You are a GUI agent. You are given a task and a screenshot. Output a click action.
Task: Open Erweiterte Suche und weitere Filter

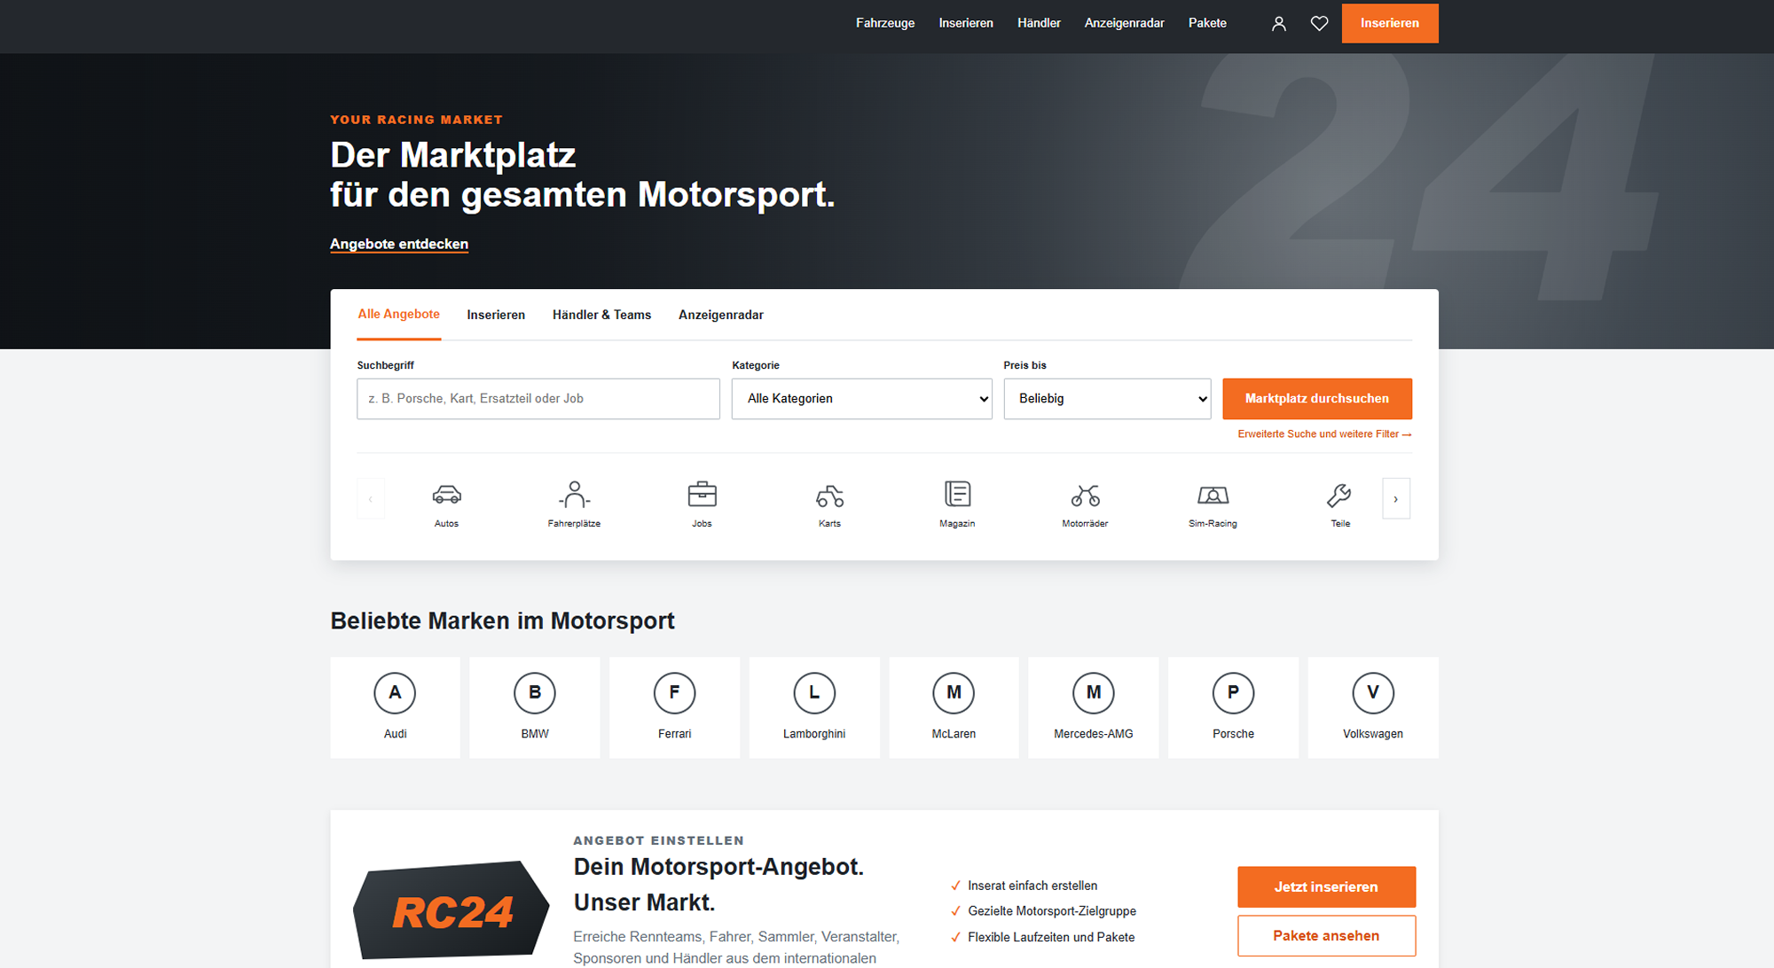point(1324,434)
